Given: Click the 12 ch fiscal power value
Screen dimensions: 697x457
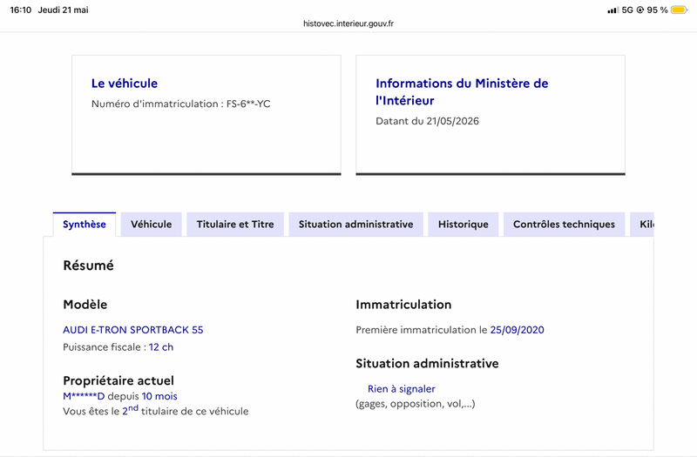Looking at the screenshot, I should pos(161,347).
